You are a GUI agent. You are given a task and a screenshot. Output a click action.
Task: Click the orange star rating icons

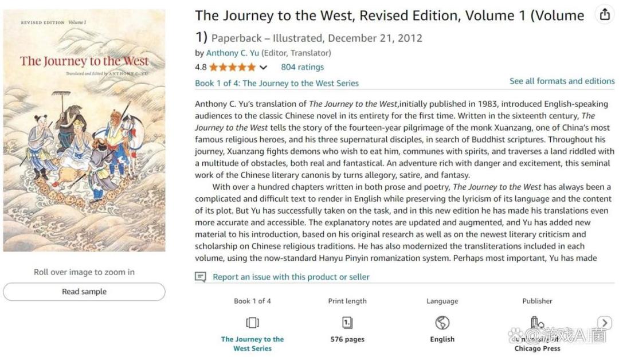232,67
